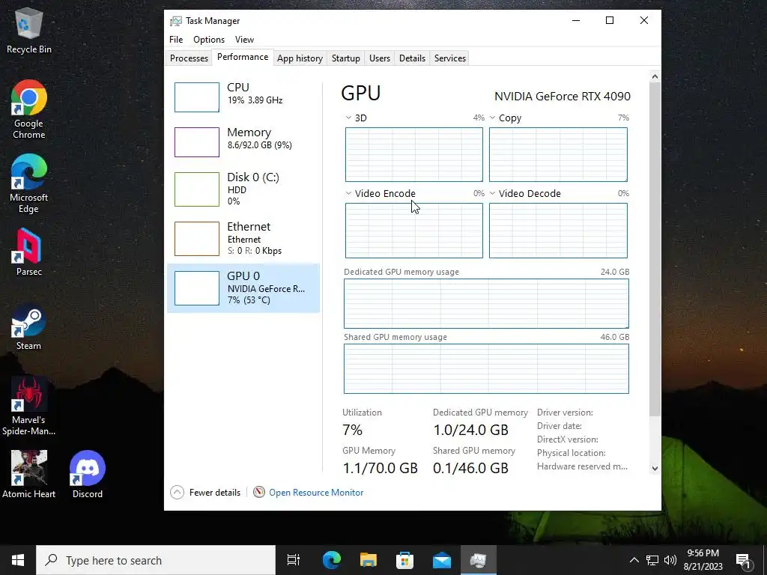The width and height of the screenshot is (767, 575).
Task: Show hidden system tray icons
Action: pyautogui.click(x=634, y=560)
